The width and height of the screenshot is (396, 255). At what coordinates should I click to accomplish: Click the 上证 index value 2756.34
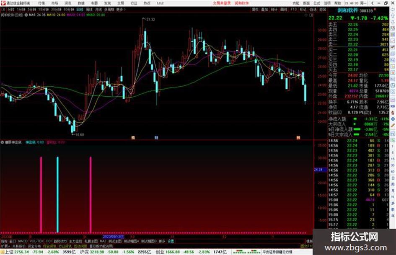(22, 252)
